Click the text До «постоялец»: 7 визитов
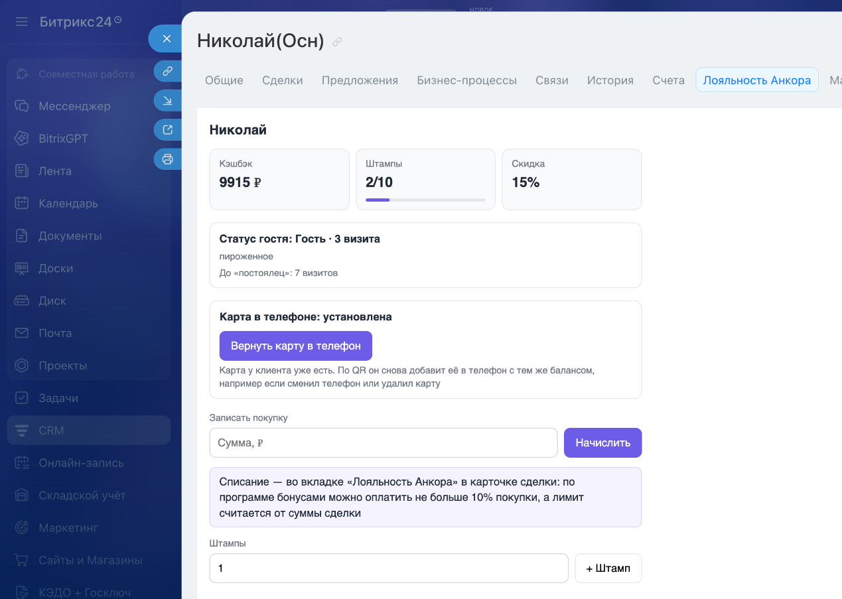842x599 pixels. coord(279,273)
